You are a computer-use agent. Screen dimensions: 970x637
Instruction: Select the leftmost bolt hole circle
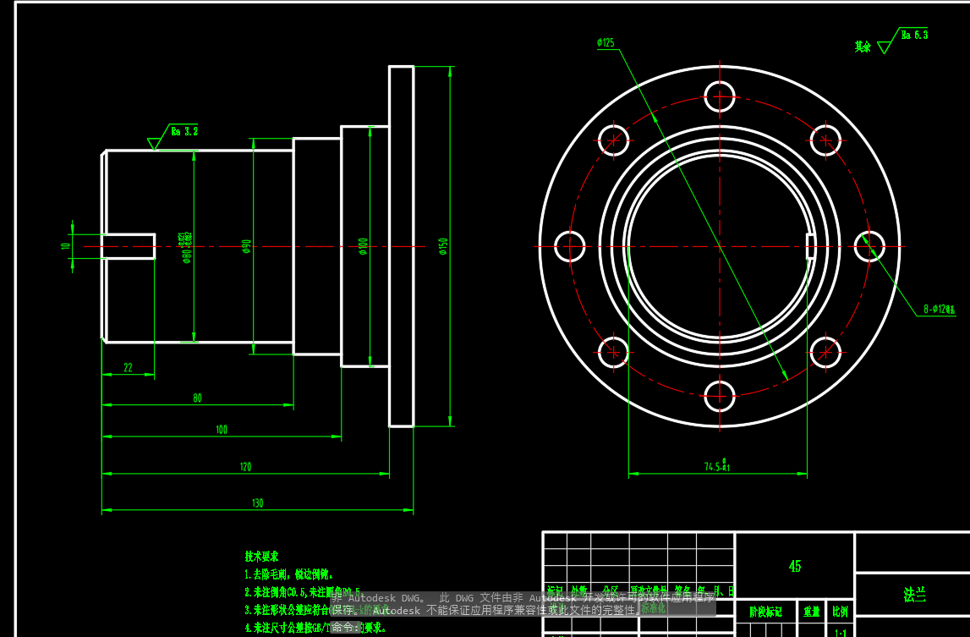click(x=570, y=246)
